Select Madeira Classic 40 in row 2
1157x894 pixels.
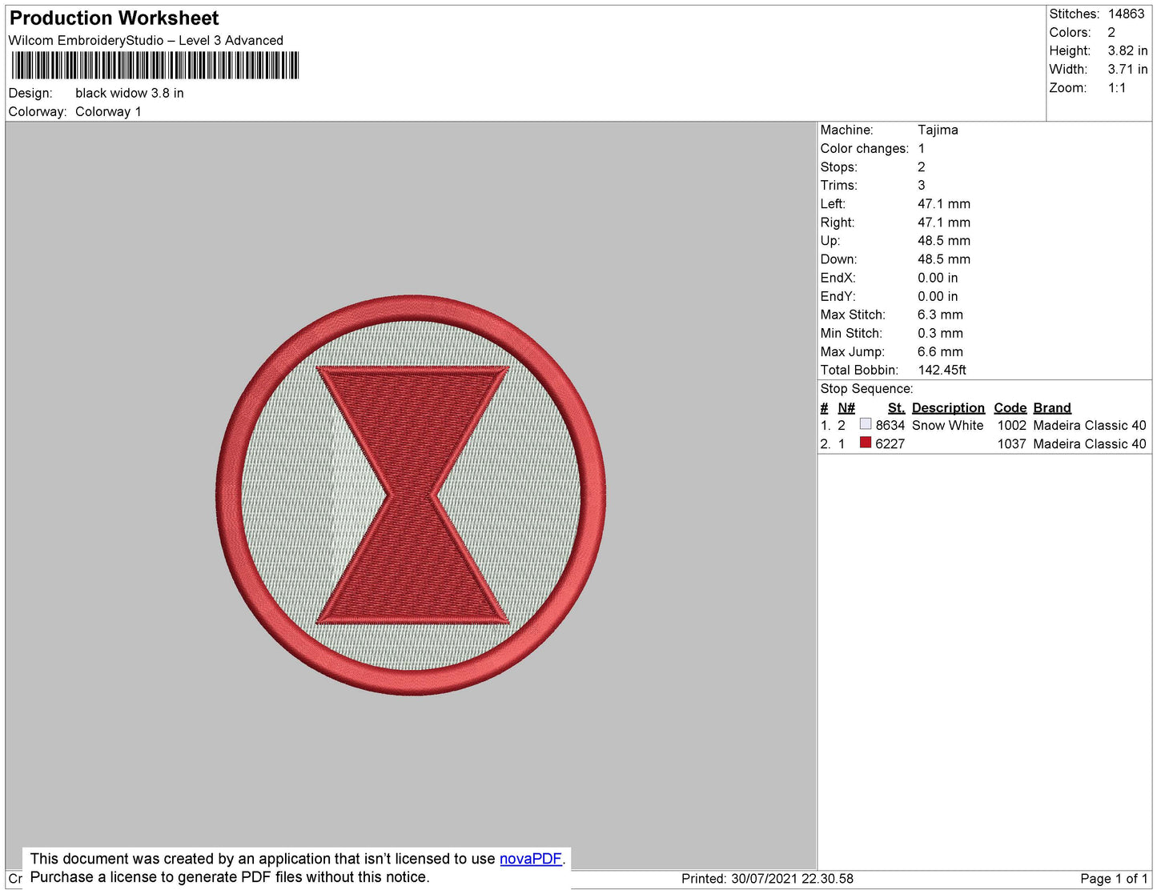(1090, 444)
